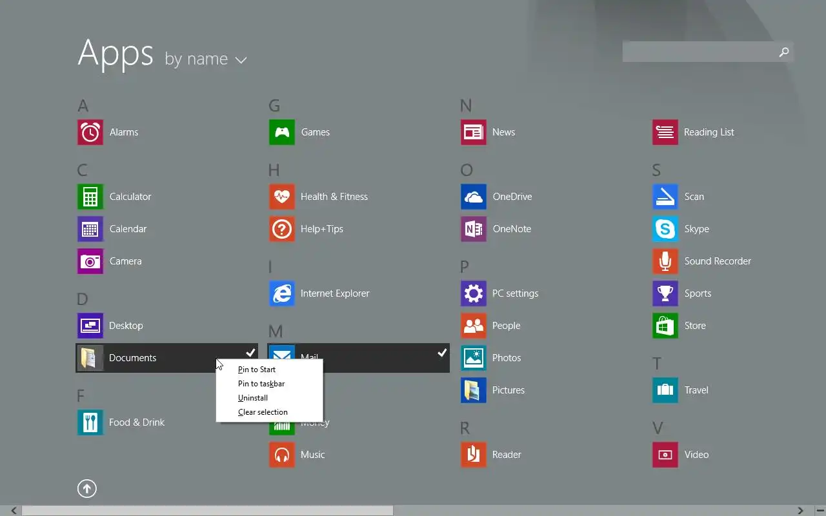
Task: Launch Health & Fitness heart icon
Action: click(282, 197)
